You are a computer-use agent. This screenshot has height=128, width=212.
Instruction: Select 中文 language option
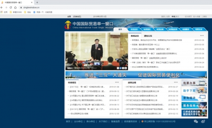(173, 17)
